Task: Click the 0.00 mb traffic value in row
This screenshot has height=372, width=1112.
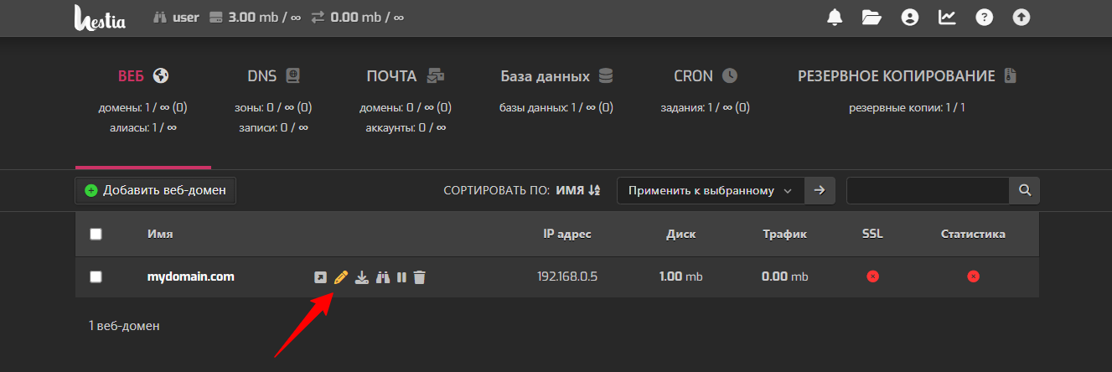Action: [785, 276]
